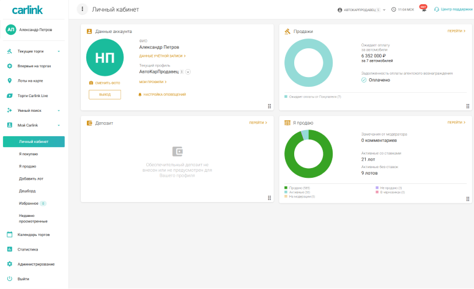Click the drag handle on Депозит widget
The image size is (474, 289).
pyautogui.click(x=269, y=197)
